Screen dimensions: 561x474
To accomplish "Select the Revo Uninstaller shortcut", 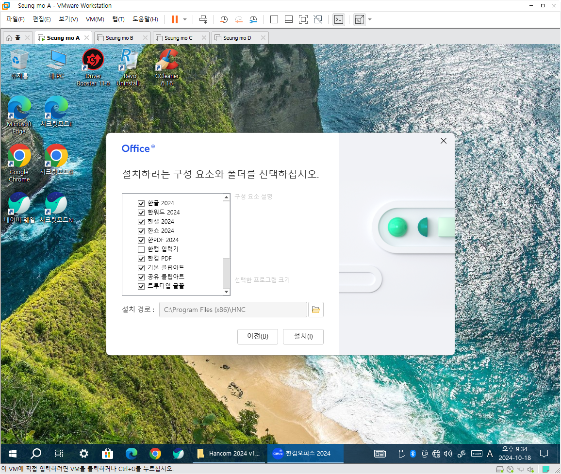I will 130,67.
